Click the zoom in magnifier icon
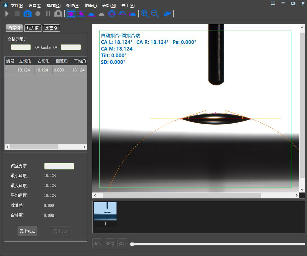 [144, 14]
